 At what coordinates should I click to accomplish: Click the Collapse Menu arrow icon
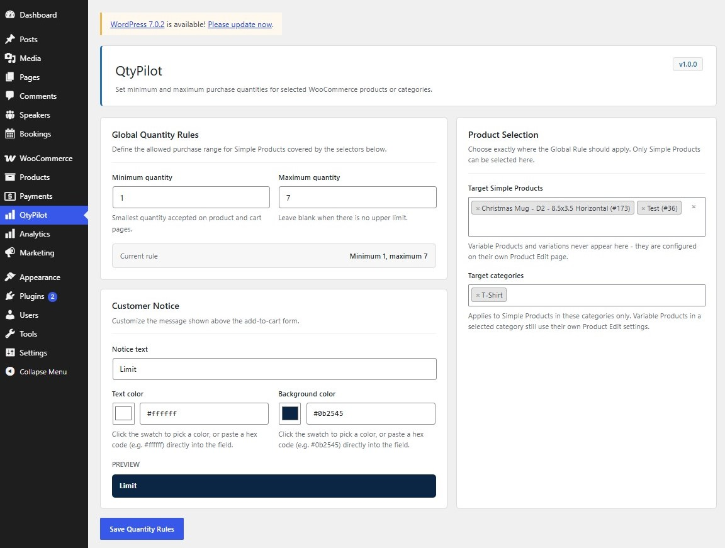(x=9, y=371)
